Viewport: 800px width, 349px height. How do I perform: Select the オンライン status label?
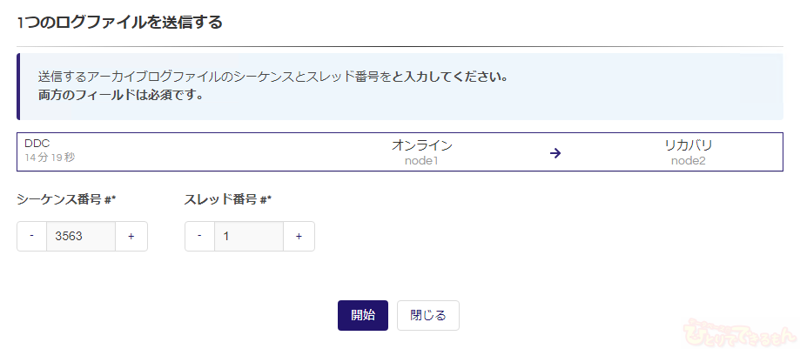[x=422, y=145]
